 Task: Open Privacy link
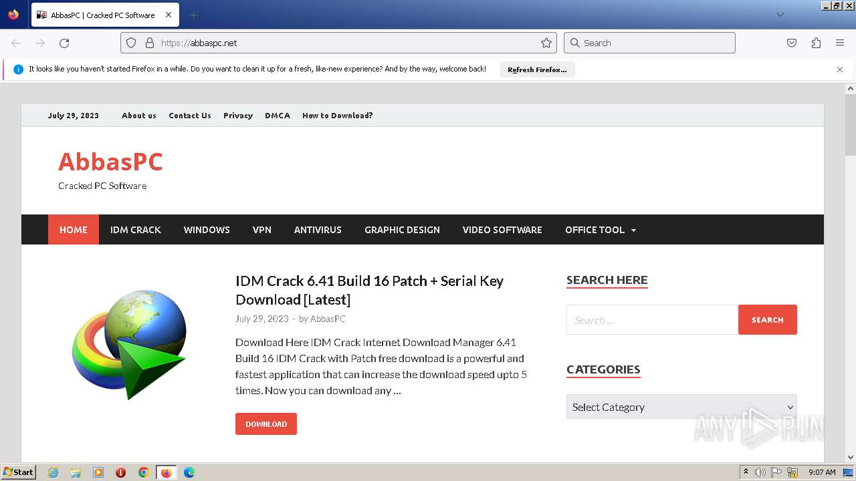(238, 116)
